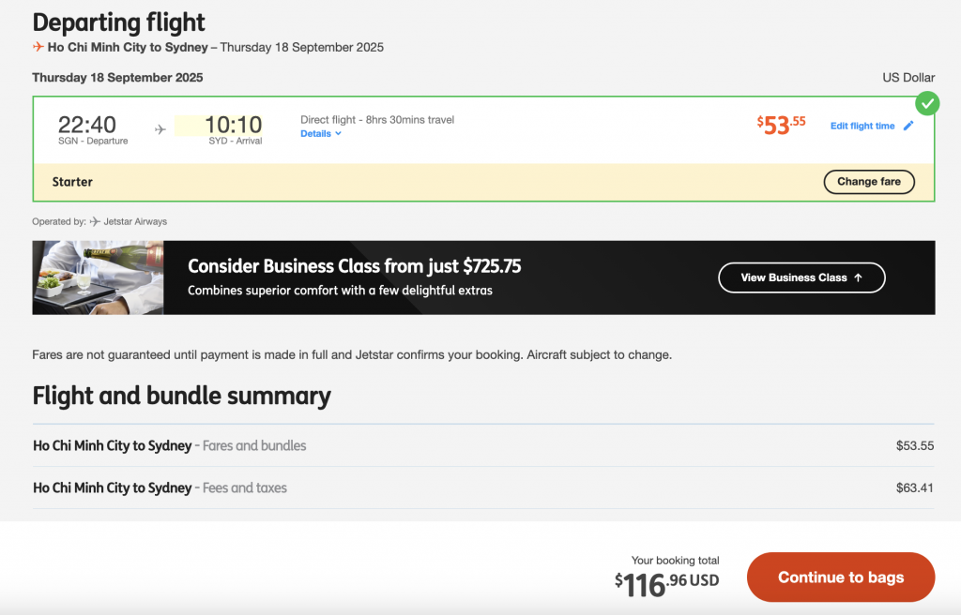Click the Jetstar Airways operator plane icon
Viewport: 961px width, 615px height.
tap(95, 221)
